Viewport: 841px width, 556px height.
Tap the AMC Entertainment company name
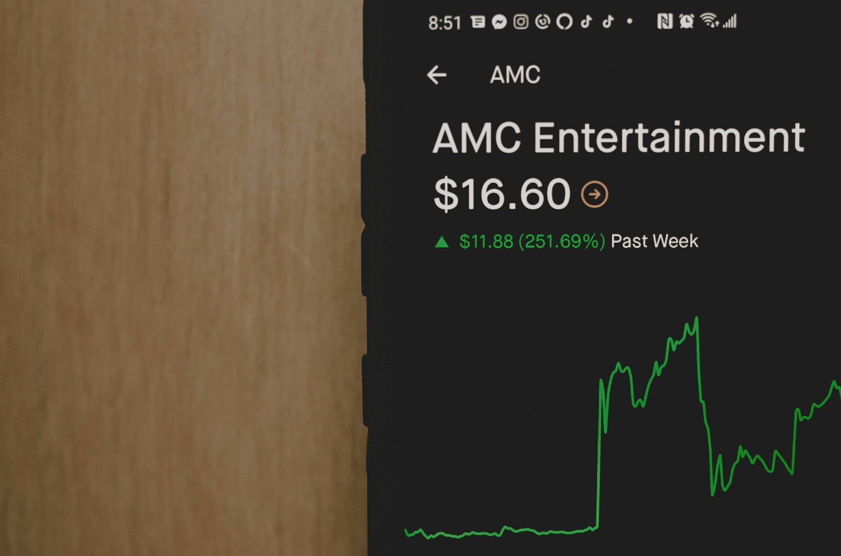[x=618, y=137]
